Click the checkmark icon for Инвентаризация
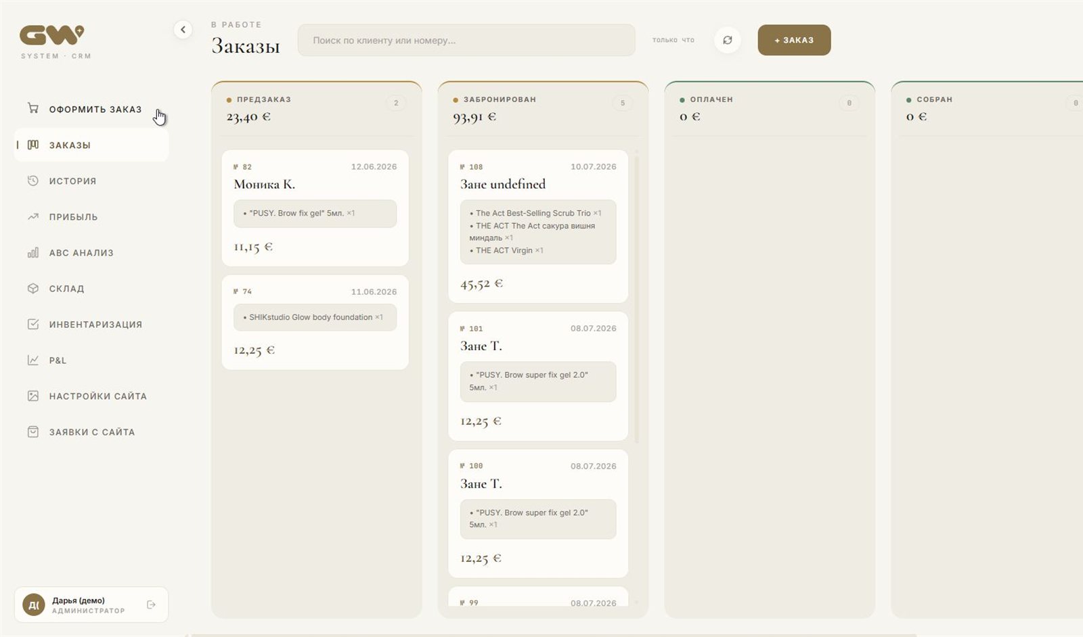Screen dimensions: 1083x637 [x=32, y=324]
